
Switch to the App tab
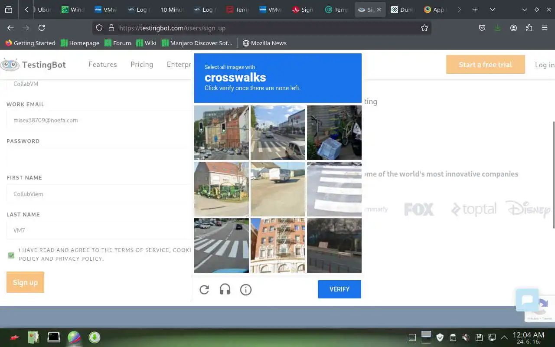pos(435,10)
